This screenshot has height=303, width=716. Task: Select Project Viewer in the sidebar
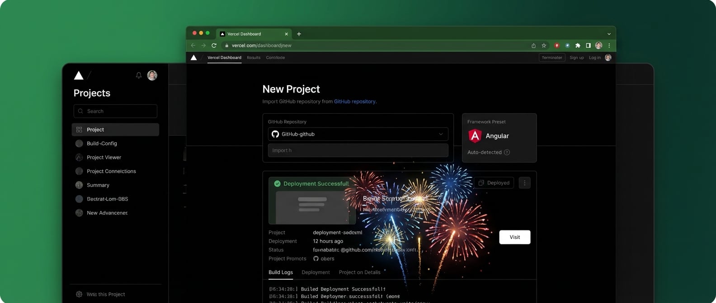(x=104, y=157)
